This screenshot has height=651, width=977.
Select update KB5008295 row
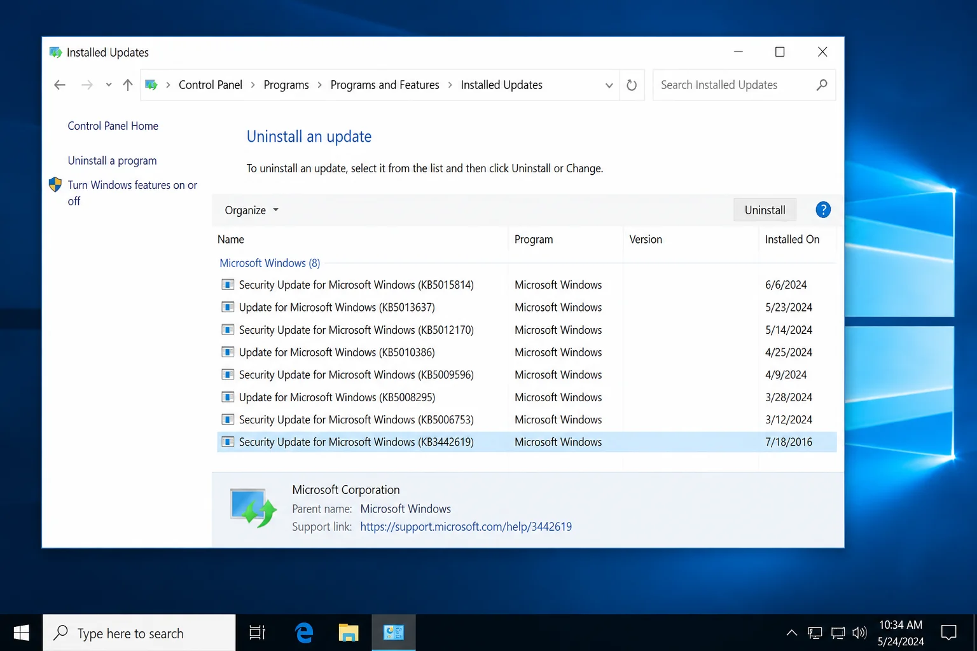click(x=527, y=397)
